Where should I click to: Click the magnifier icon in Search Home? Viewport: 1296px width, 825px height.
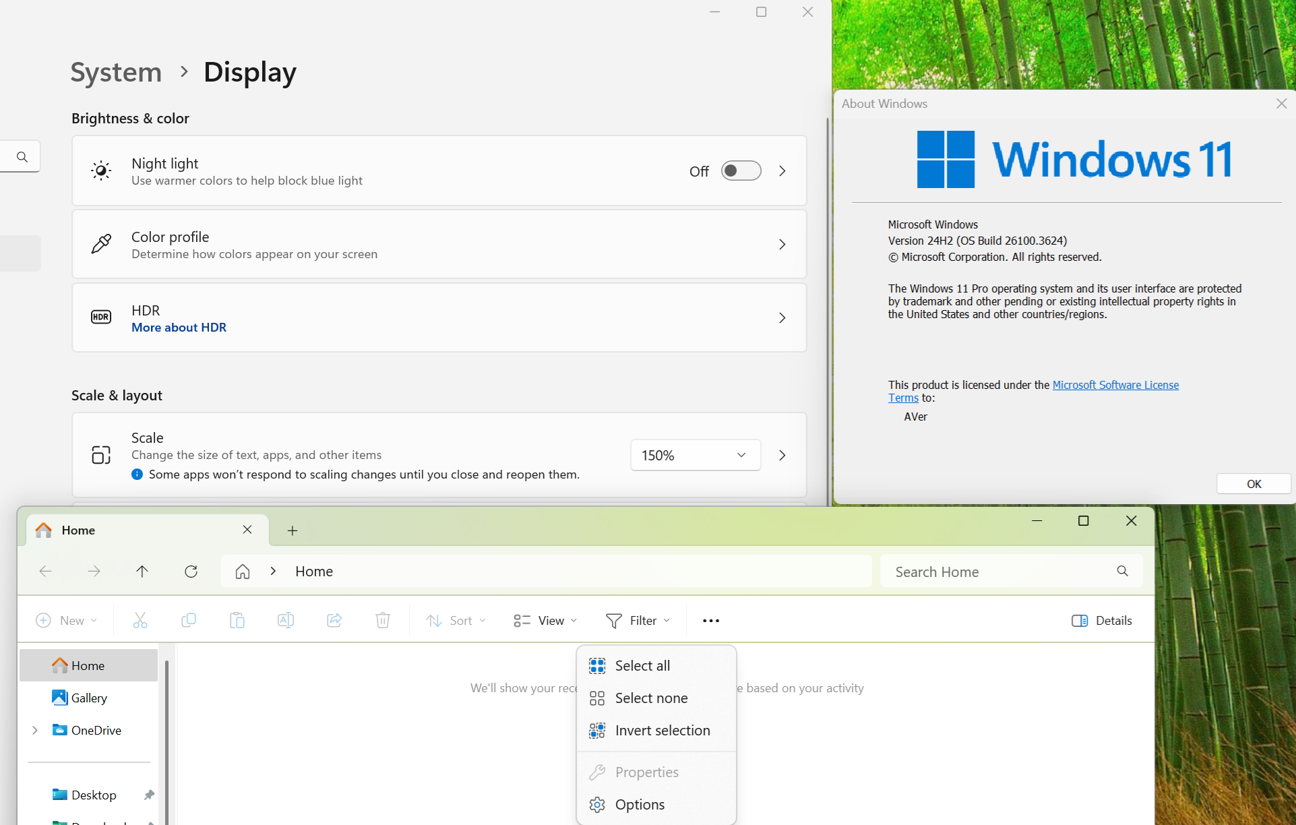coord(1122,571)
